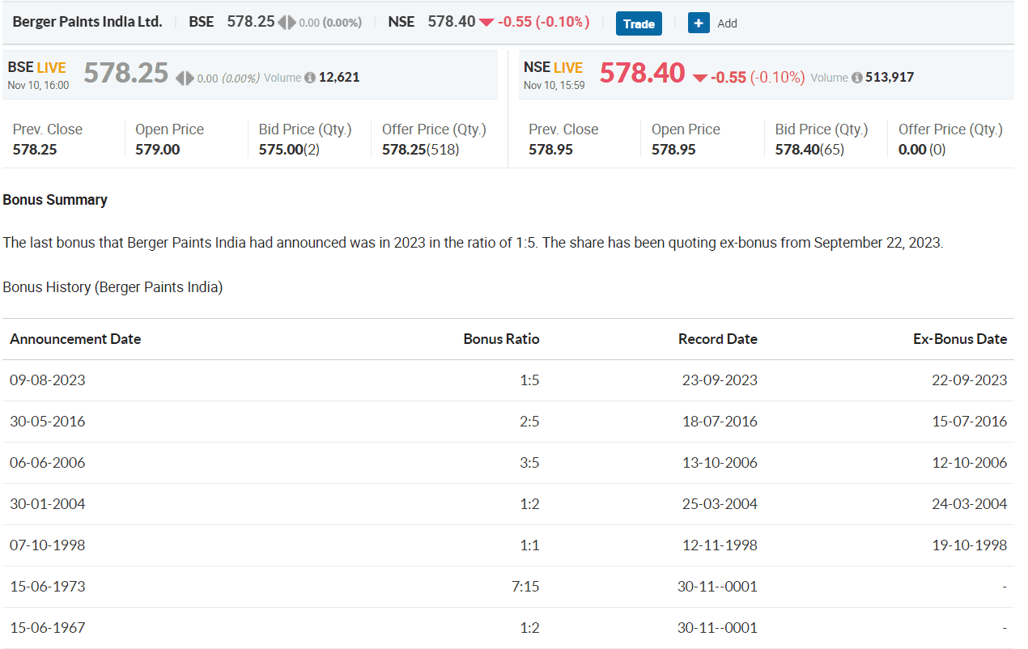Select the BSE LIVE label
Image resolution: width=1028 pixels, height=649 pixels.
[37, 68]
